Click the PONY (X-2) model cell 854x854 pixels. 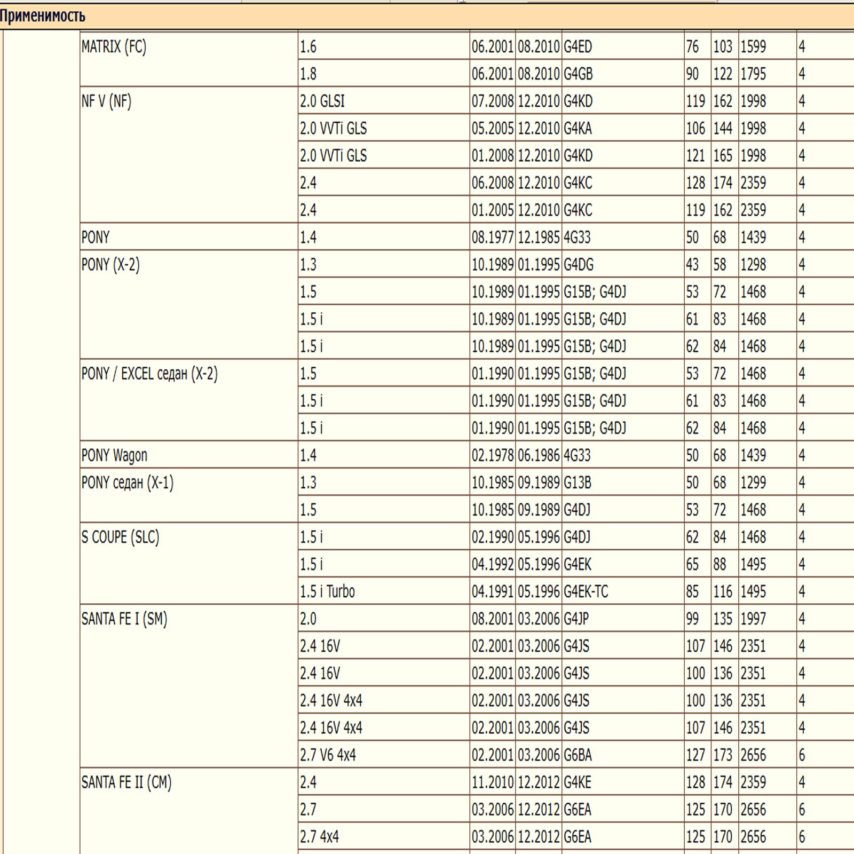110,265
